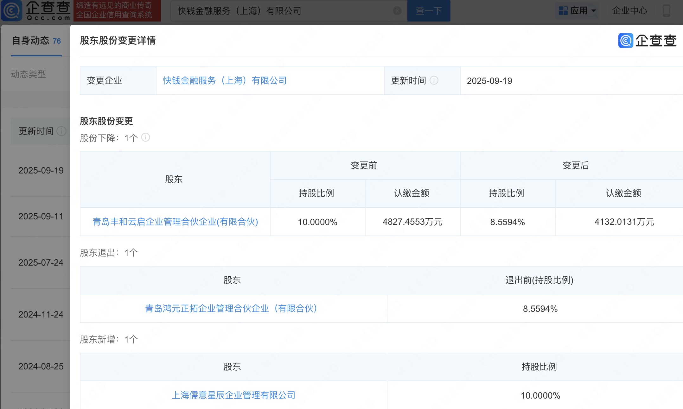Open the 应用 dropdown menu
Screen dimensions: 683x409
pos(594,11)
